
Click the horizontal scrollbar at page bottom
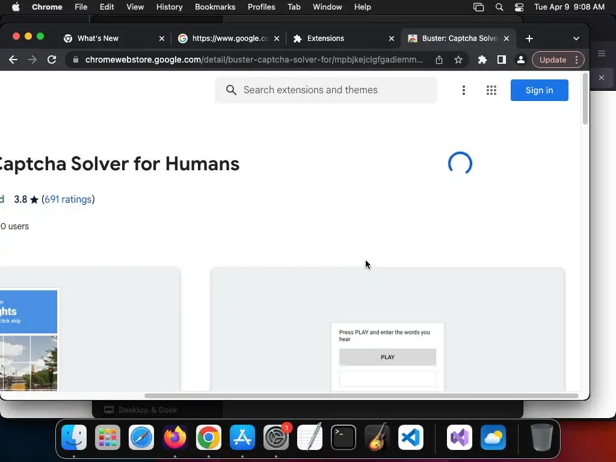[362, 396]
